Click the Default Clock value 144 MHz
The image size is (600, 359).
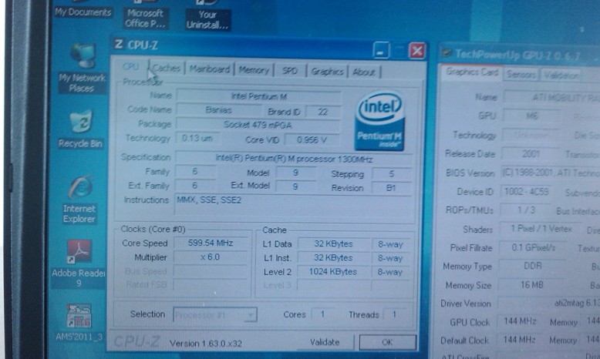(520, 340)
